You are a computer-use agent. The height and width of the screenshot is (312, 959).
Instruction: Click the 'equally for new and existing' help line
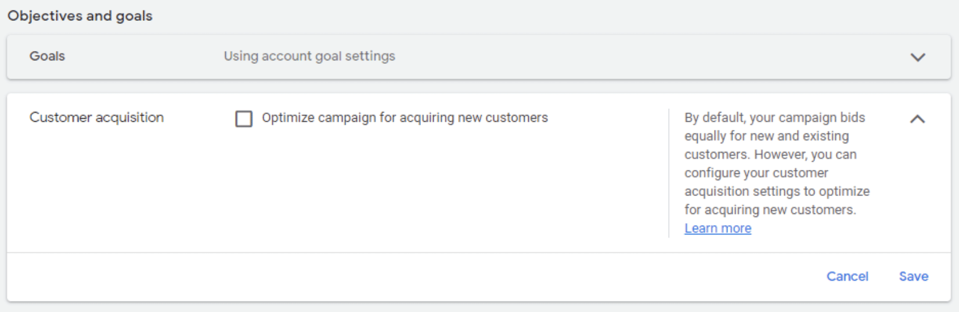[766, 136]
